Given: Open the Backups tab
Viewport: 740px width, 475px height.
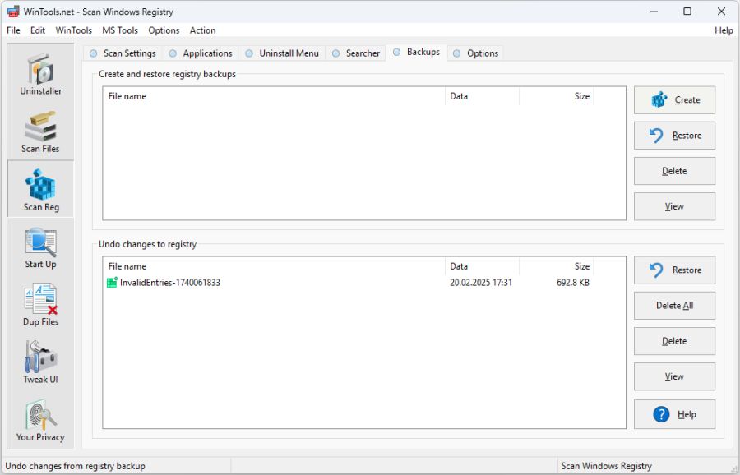Looking at the screenshot, I should [416, 51].
